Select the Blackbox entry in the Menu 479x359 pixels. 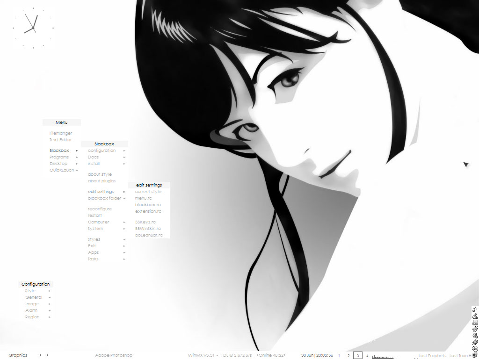point(59,151)
